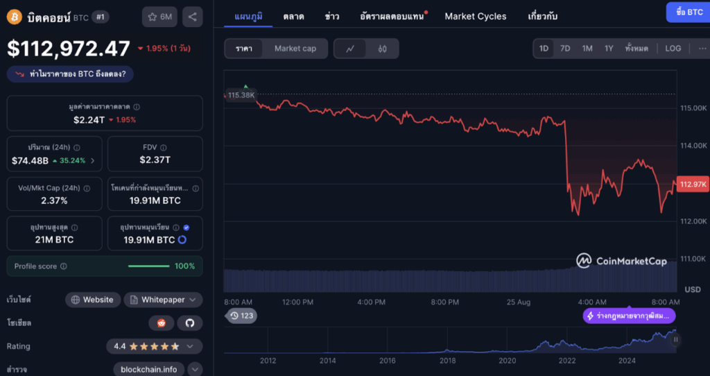Image resolution: width=710 pixels, height=376 pixels.
Task: Add Bitcoin to watchlist with star button
Action: pos(159,17)
